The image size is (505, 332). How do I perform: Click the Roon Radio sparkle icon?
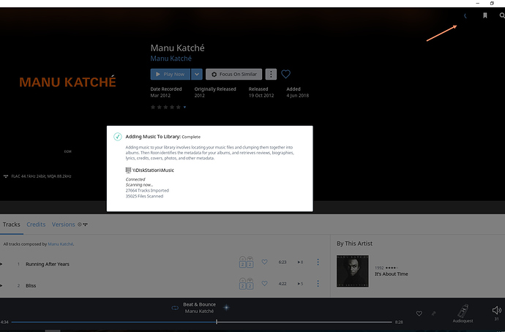click(x=226, y=308)
